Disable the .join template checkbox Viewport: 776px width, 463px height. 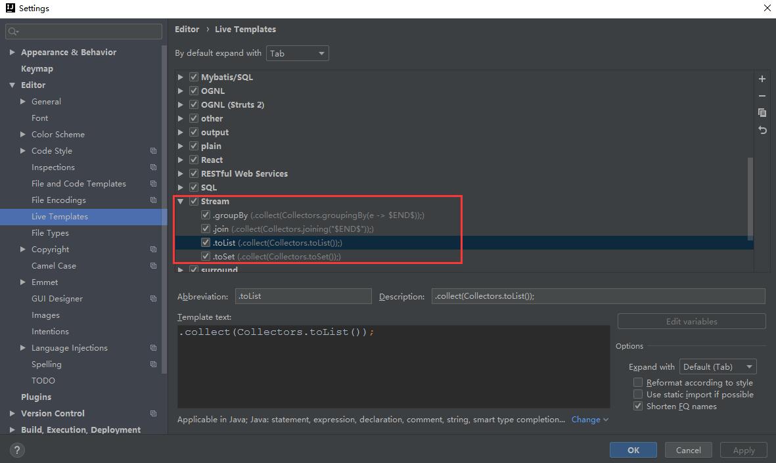coord(206,229)
